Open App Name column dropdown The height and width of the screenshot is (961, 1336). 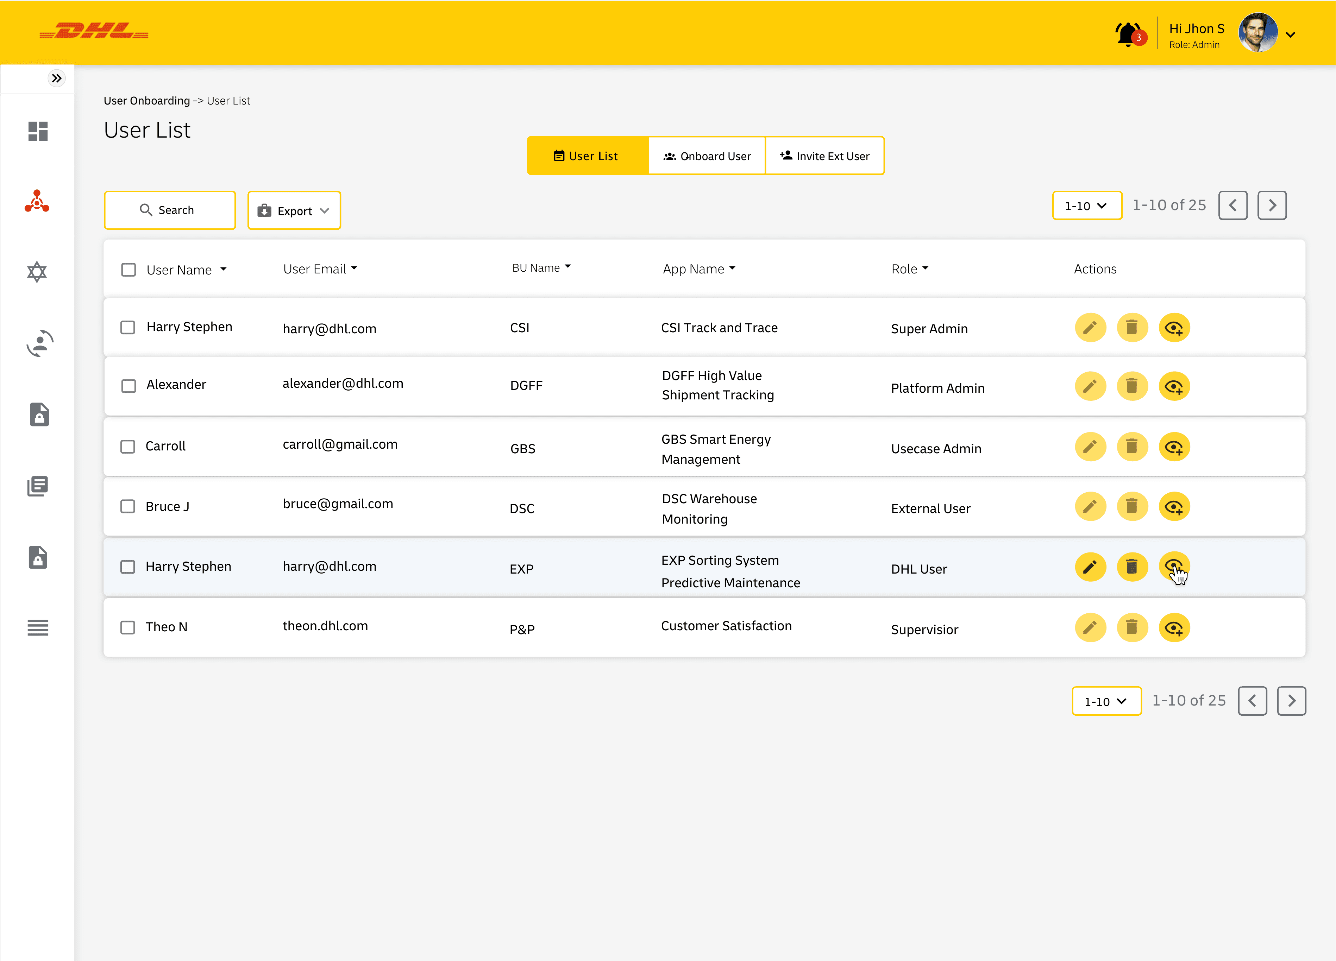click(x=732, y=268)
